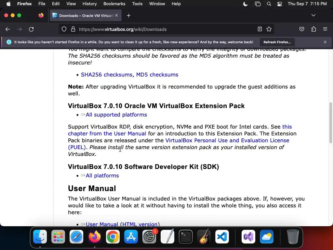Open the File menu
The height and width of the screenshot is (250, 333).
(42, 4)
